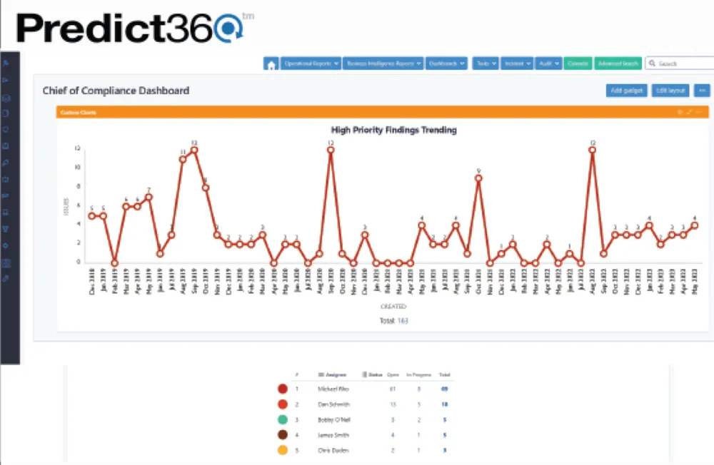Open more options button beside Edit layout
Image resolution: width=714 pixels, height=465 pixels.
tap(702, 91)
